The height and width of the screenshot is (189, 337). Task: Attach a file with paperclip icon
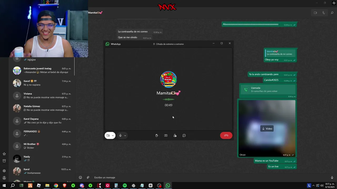tap(88, 177)
